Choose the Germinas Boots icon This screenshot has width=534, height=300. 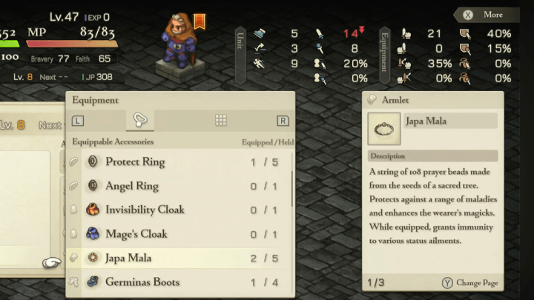[93, 281]
